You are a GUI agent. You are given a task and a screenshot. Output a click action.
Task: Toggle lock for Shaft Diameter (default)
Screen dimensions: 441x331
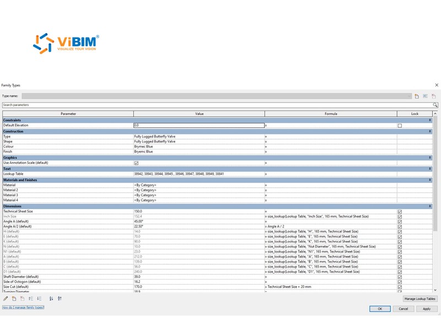click(400, 277)
